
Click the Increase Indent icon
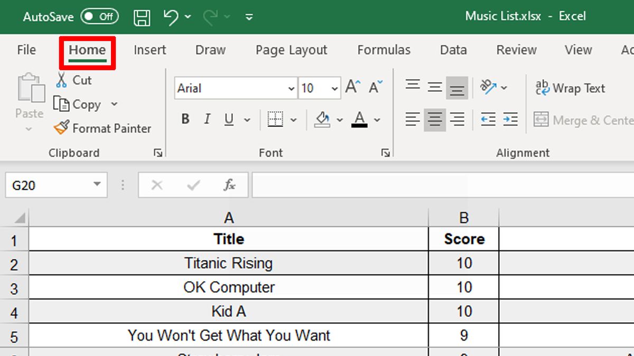[510, 120]
